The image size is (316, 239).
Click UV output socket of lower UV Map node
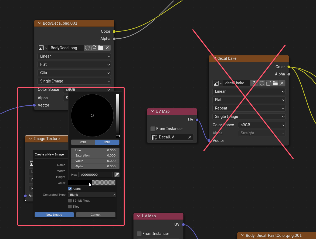coord(183,224)
